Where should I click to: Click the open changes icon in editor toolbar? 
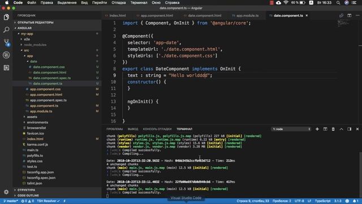point(341,15)
